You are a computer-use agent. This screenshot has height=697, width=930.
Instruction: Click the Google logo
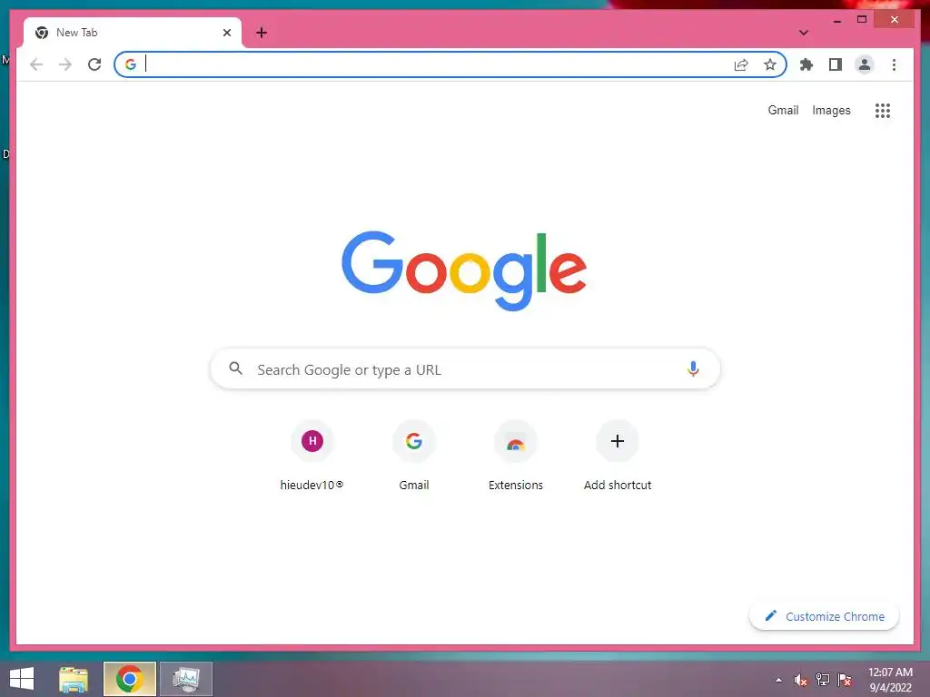[x=464, y=270]
